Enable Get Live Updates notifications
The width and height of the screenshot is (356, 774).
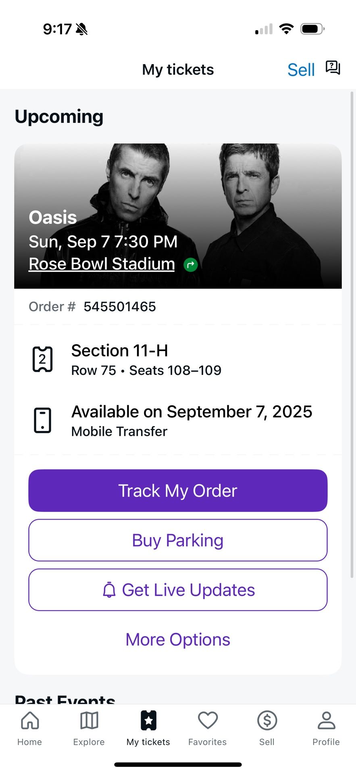[178, 590]
